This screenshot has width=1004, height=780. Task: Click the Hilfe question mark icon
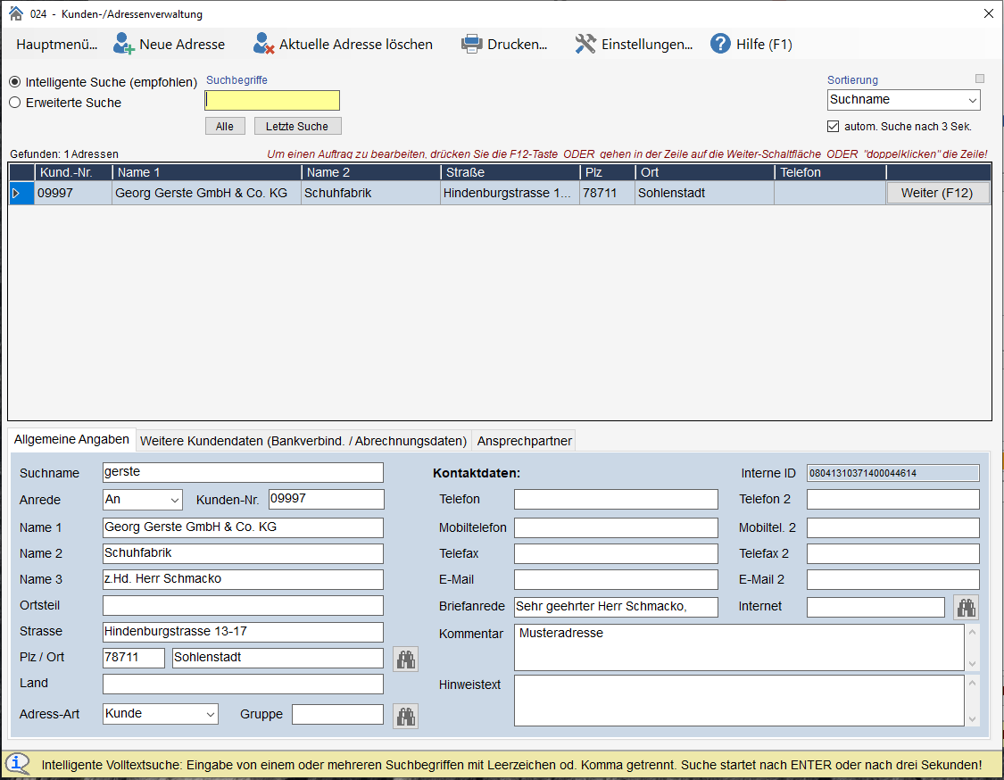click(720, 45)
